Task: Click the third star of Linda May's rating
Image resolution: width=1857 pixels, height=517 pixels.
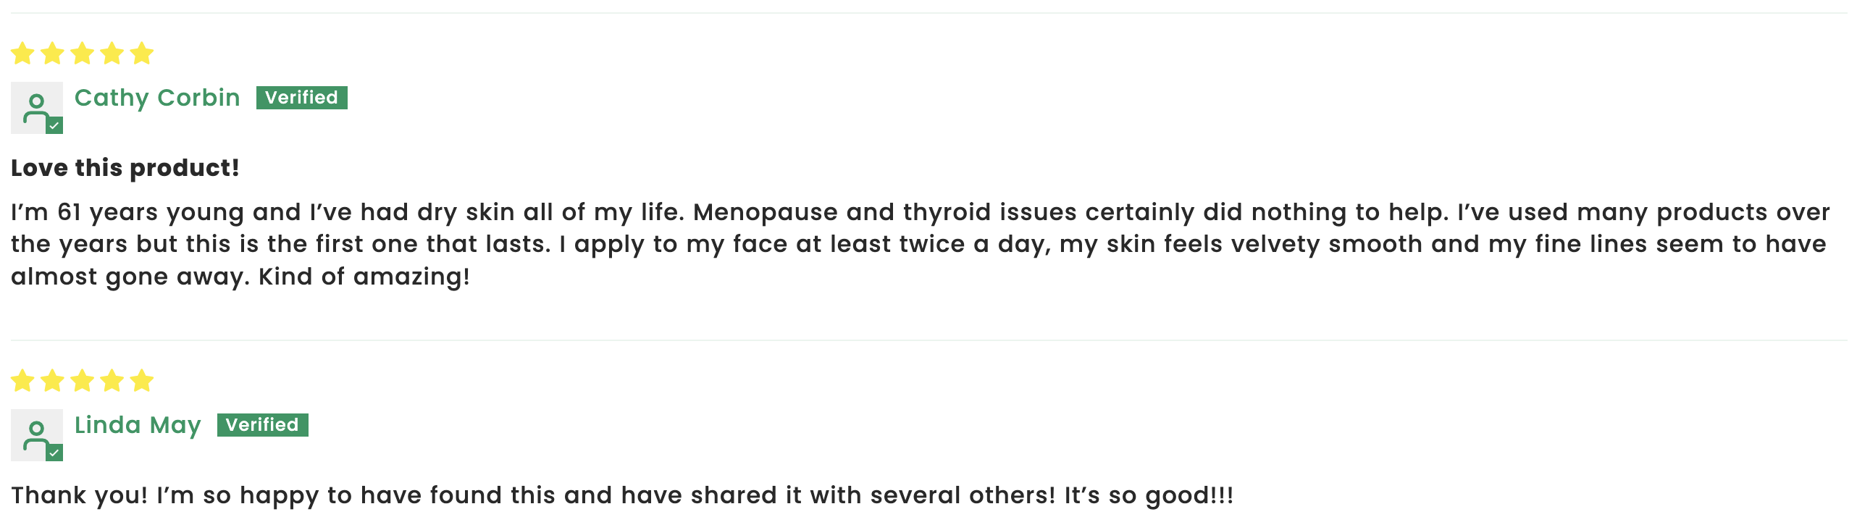Action: click(83, 380)
